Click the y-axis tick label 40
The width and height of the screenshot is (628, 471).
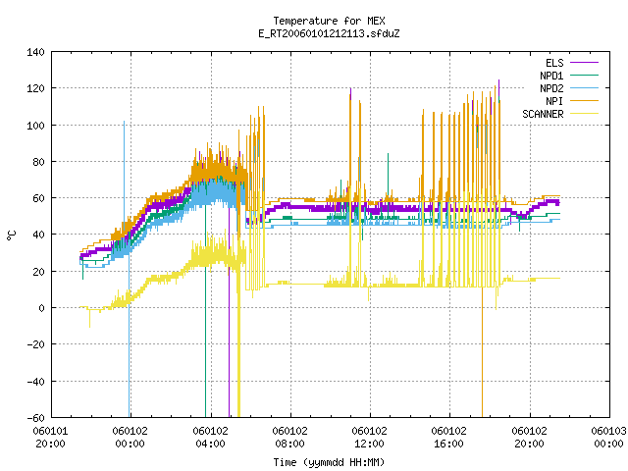click(x=38, y=235)
